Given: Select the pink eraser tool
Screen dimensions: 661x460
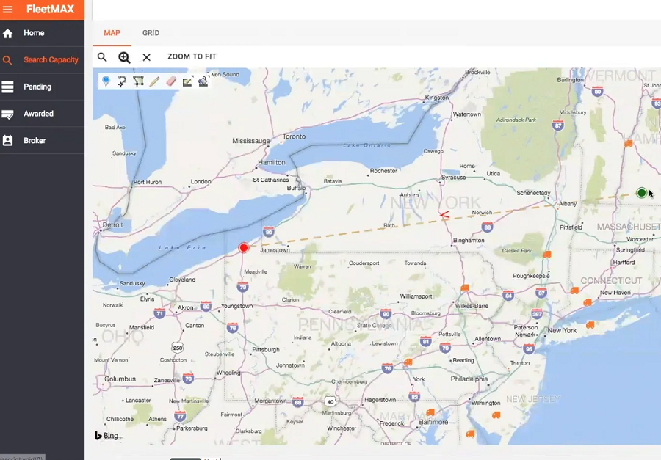Looking at the screenshot, I should (x=170, y=81).
